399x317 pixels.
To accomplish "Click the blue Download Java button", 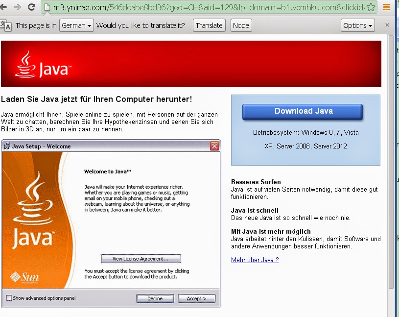I will 303,112.
